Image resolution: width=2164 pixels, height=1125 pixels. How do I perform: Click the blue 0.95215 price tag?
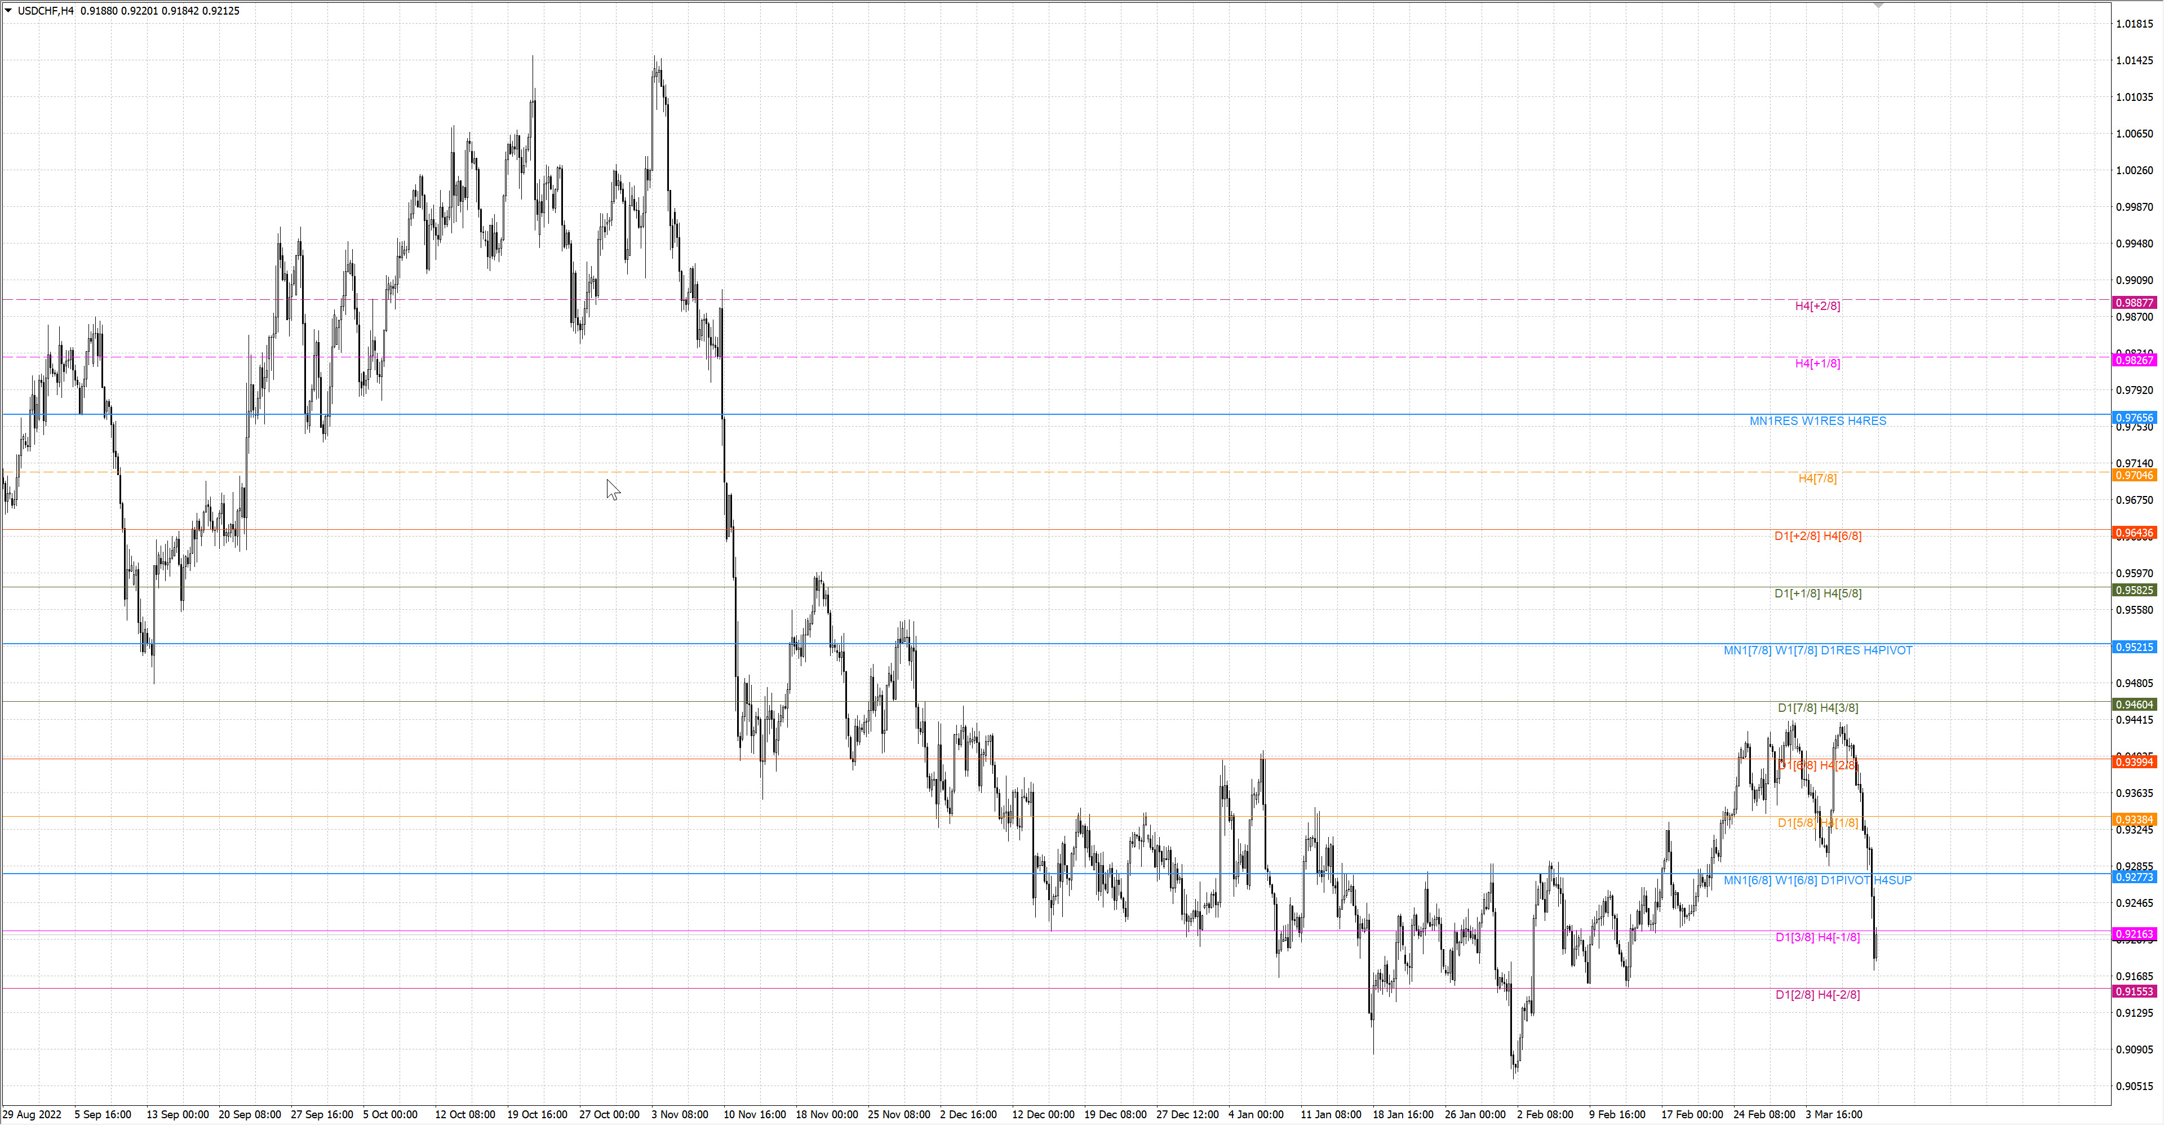[2134, 647]
